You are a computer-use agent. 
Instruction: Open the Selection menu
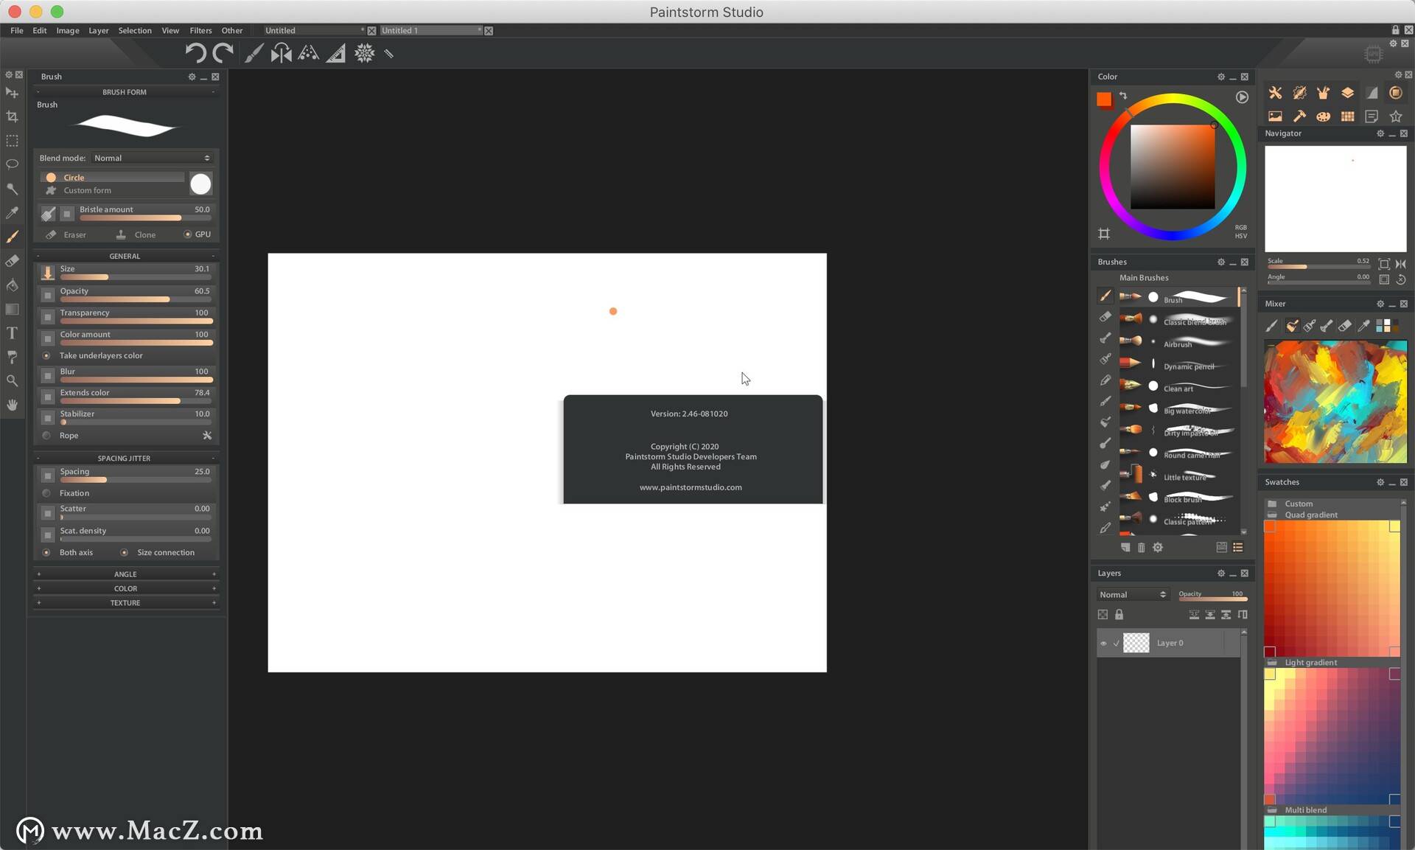135,30
